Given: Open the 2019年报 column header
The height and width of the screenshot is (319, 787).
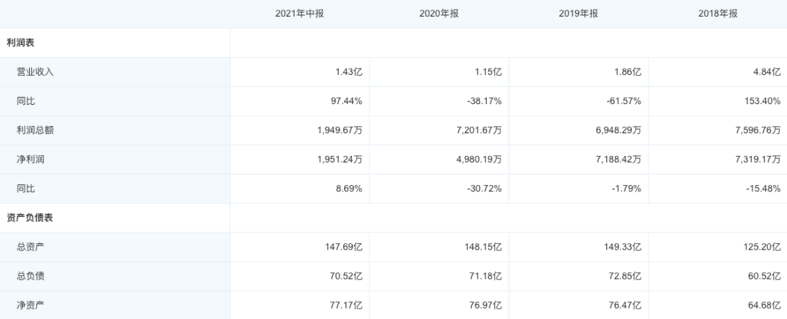Looking at the screenshot, I should point(579,13).
